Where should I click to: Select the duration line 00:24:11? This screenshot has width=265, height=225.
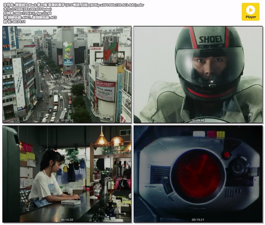(x=14, y=22)
